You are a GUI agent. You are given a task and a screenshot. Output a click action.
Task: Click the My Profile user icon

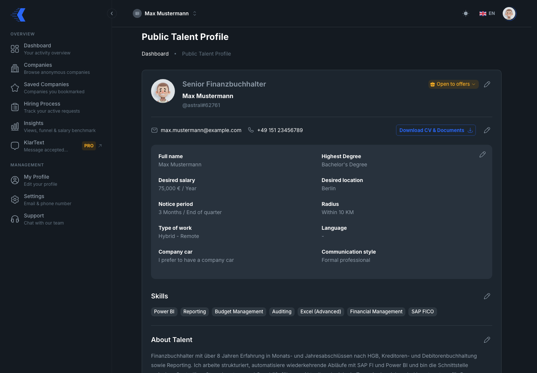[x=15, y=180]
